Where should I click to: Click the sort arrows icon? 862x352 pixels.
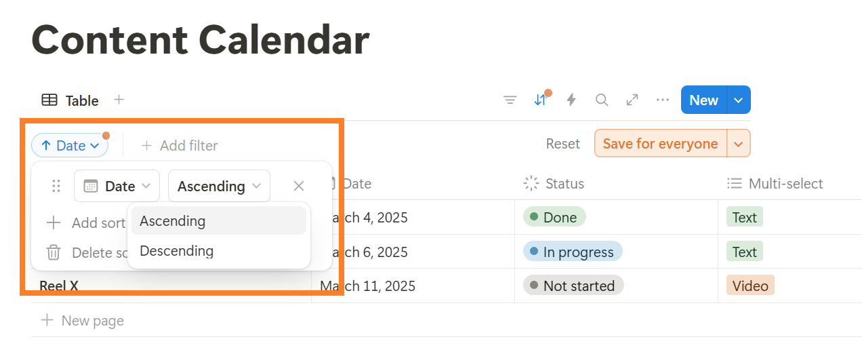540,100
